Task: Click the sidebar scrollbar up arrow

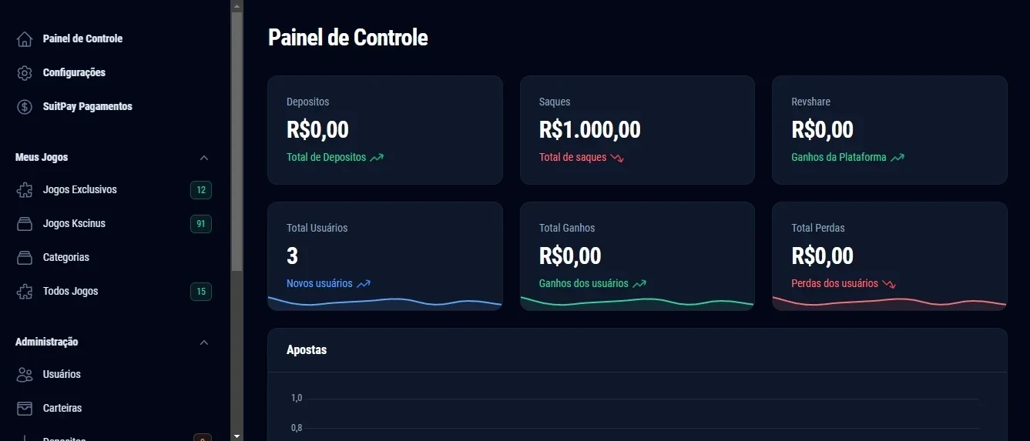Action: pos(237,5)
